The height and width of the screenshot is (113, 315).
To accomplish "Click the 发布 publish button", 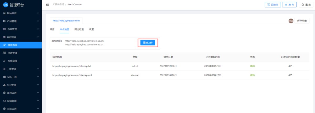I will (289, 4).
